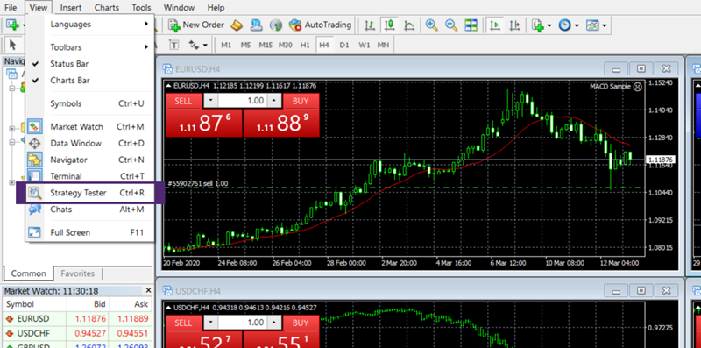
Task: Switch chart to bar chart style
Action: click(x=369, y=25)
